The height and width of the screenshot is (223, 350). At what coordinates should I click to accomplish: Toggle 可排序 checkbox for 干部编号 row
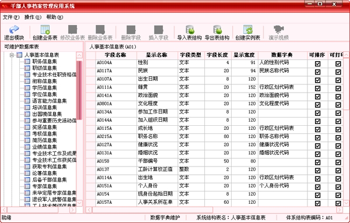pyautogui.click(x=317, y=162)
